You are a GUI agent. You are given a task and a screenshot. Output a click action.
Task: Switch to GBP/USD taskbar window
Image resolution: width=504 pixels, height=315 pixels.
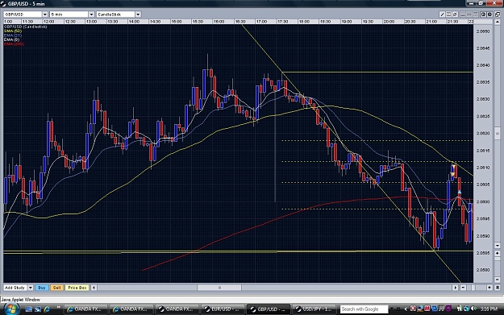pos(268,309)
